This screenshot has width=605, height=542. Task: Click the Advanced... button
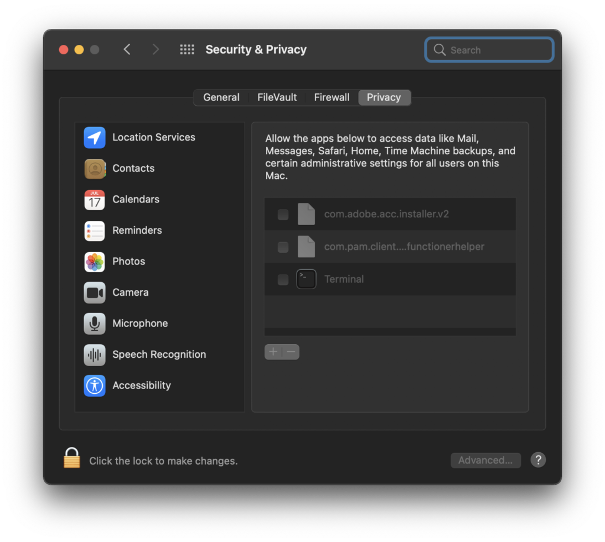click(x=486, y=461)
